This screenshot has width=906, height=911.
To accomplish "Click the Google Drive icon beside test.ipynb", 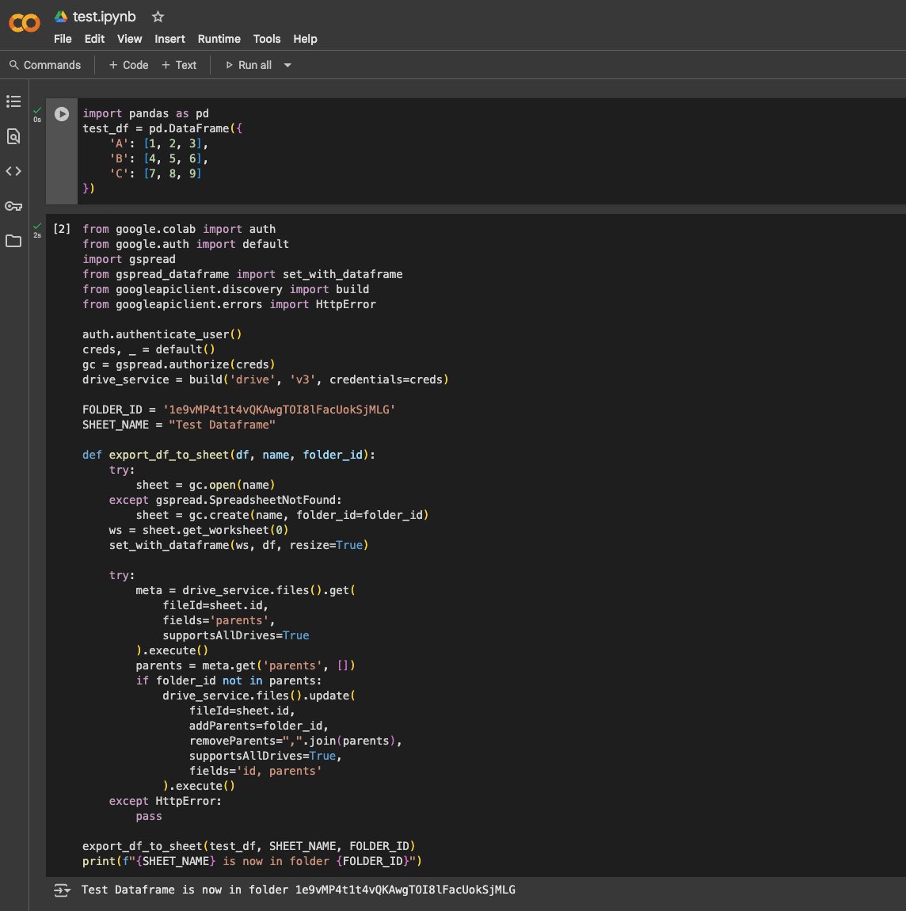I will 61,17.
